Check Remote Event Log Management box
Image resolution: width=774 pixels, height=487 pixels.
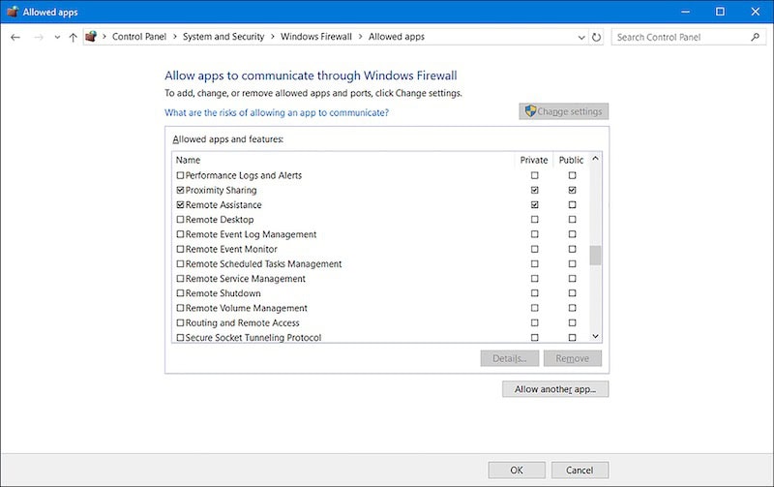[180, 234]
